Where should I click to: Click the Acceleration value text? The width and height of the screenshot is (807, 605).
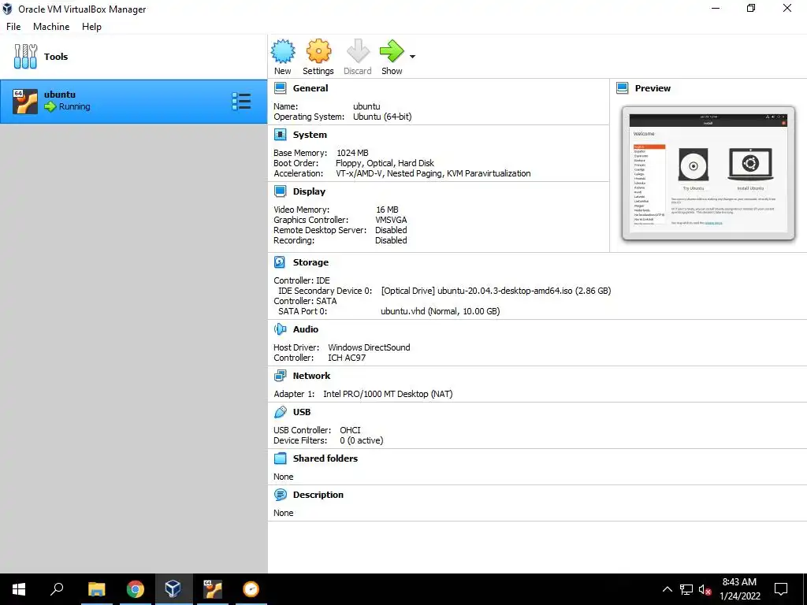[x=433, y=173]
